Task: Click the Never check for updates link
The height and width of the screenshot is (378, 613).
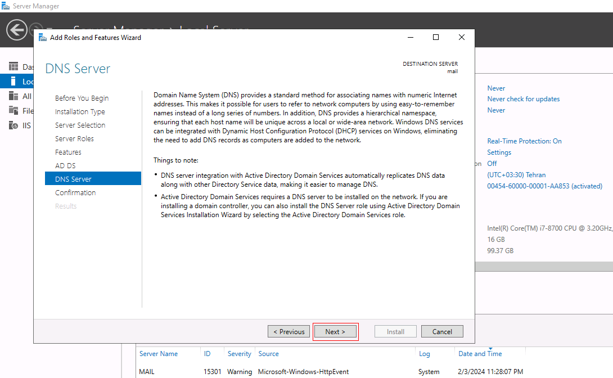Action: tap(524, 99)
